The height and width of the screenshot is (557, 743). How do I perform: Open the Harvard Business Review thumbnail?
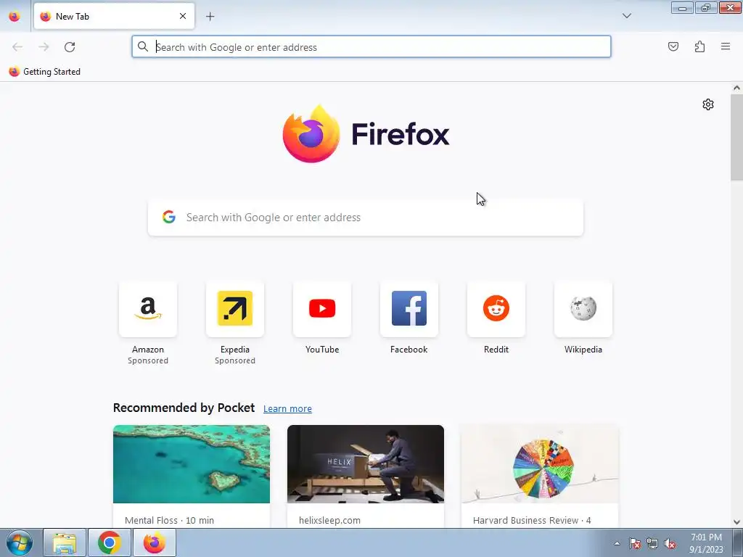click(540, 464)
